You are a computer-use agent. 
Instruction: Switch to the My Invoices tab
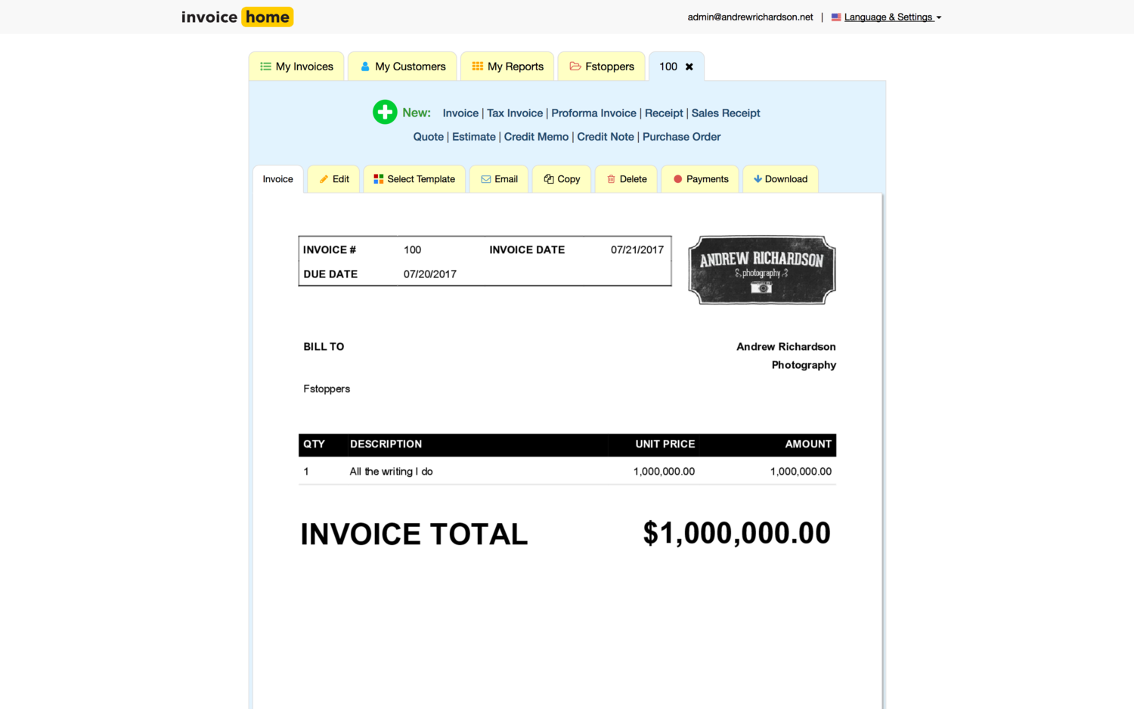[296, 66]
